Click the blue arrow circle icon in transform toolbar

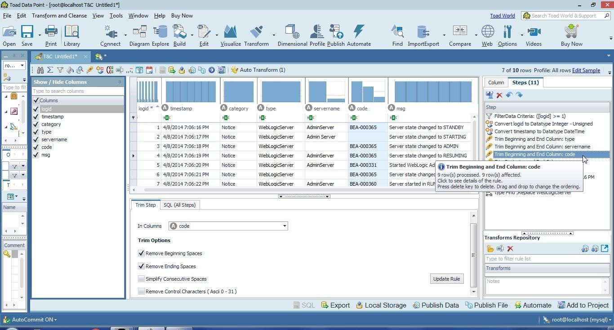click(211, 70)
